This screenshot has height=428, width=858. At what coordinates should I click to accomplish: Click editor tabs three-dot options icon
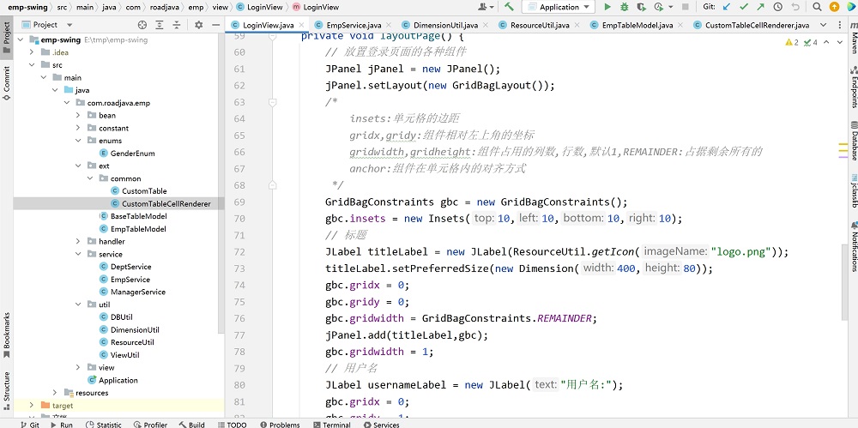coord(840,25)
